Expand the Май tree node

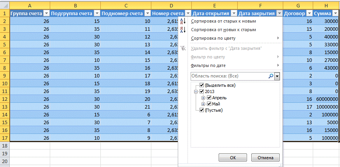203,104
